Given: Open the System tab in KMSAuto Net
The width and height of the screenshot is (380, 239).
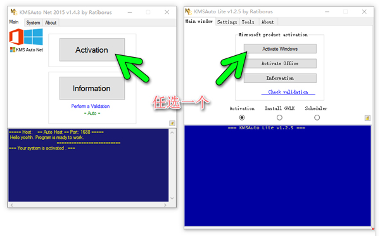Looking at the screenshot, I should (x=33, y=23).
